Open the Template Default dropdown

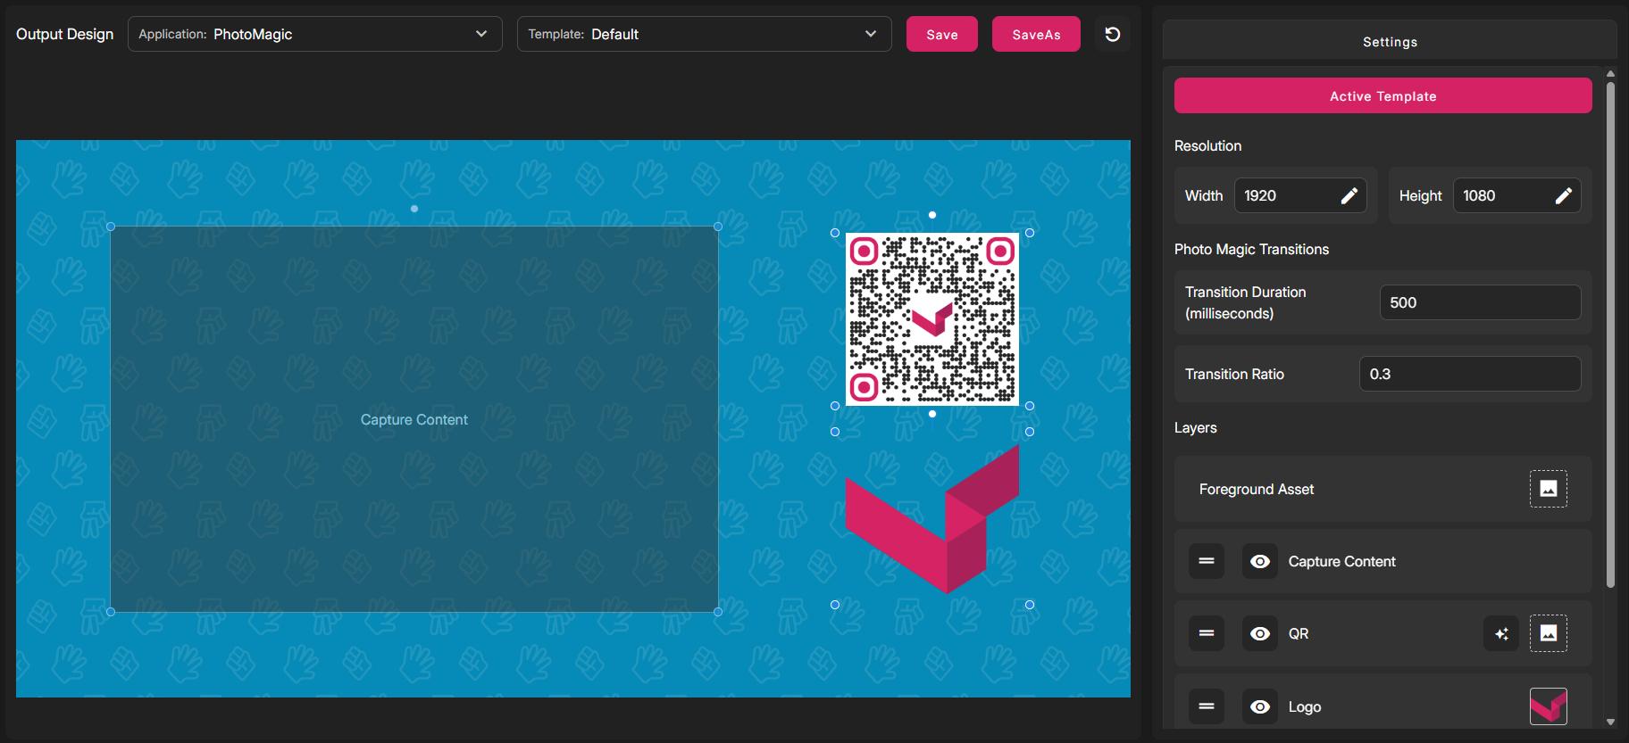[x=705, y=34]
